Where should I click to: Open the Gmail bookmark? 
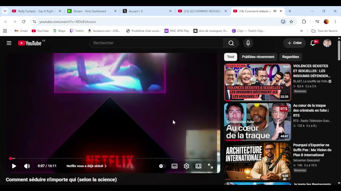tap(21, 31)
